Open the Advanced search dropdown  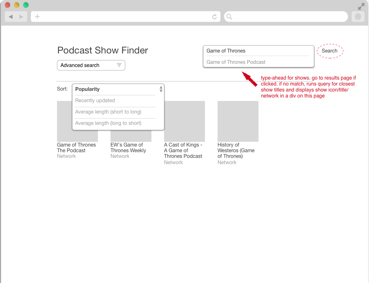click(x=91, y=65)
